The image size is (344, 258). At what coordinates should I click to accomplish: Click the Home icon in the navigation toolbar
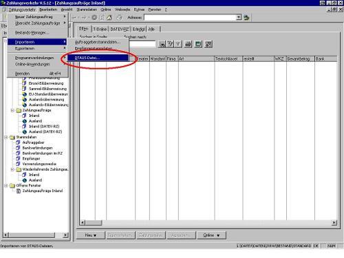[109, 17]
